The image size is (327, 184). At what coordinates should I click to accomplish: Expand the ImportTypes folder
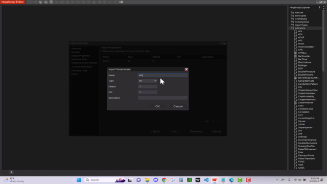[301, 25]
